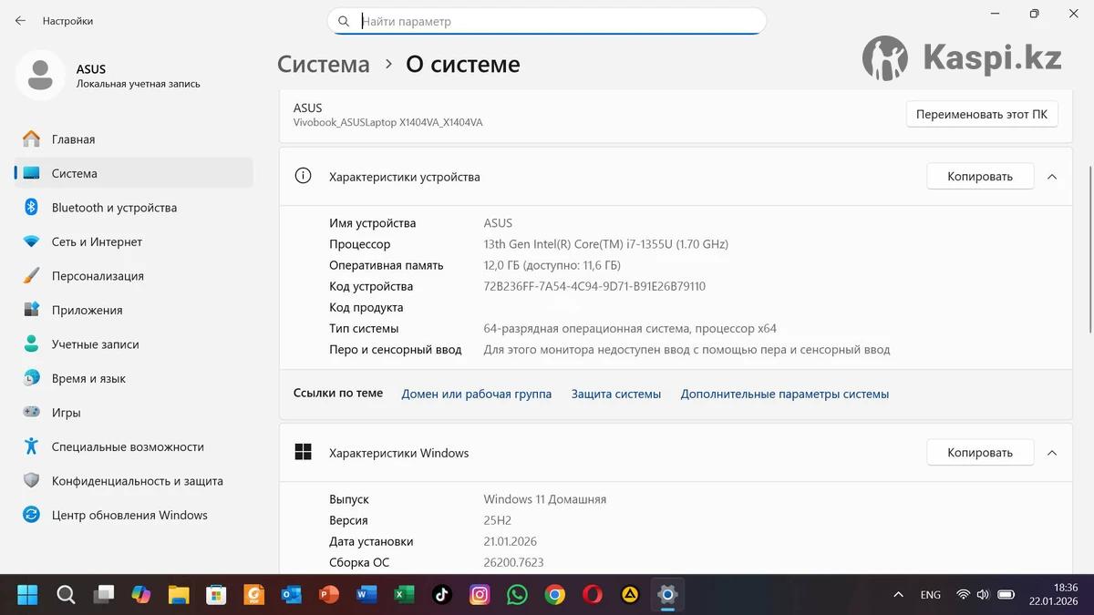Click the back arrow in Настройки
This screenshot has height=615, width=1094.
coord(20,20)
